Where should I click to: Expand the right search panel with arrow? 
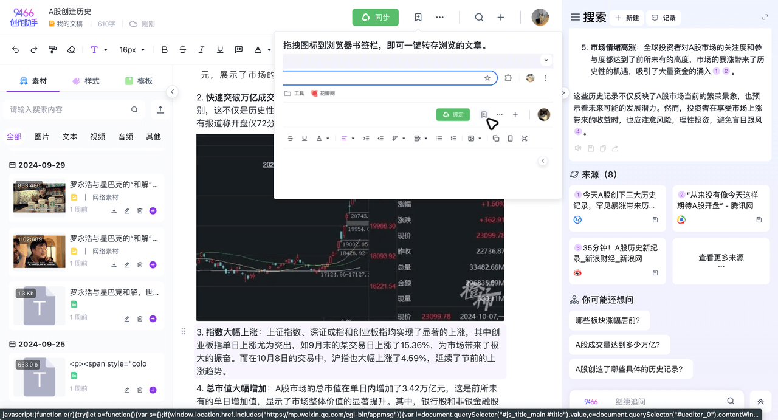coord(563,93)
